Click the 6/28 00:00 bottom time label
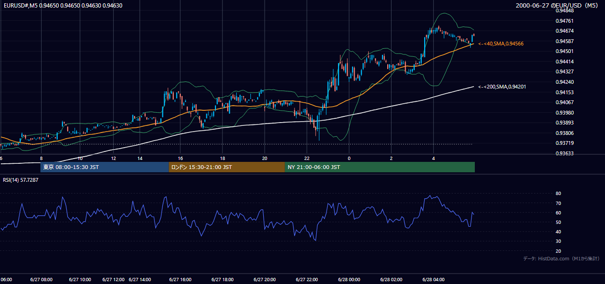This screenshot has width=605, height=284. pyautogui.click(x=349, y=279)
